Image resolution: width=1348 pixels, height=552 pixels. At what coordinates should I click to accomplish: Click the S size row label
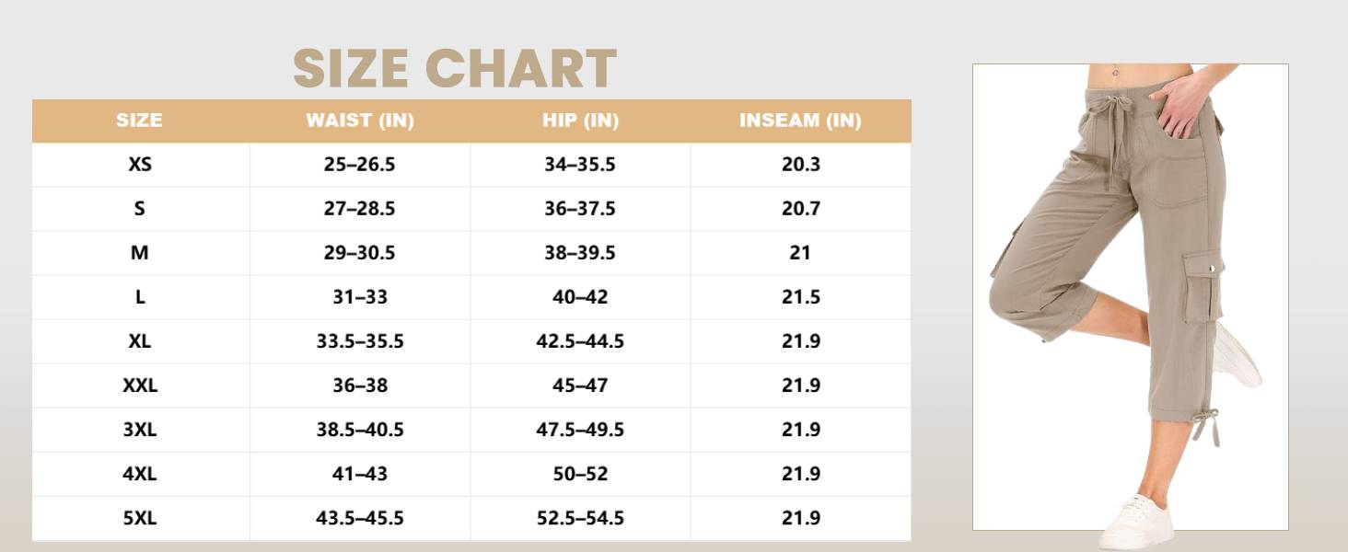(x=140, y=209)
